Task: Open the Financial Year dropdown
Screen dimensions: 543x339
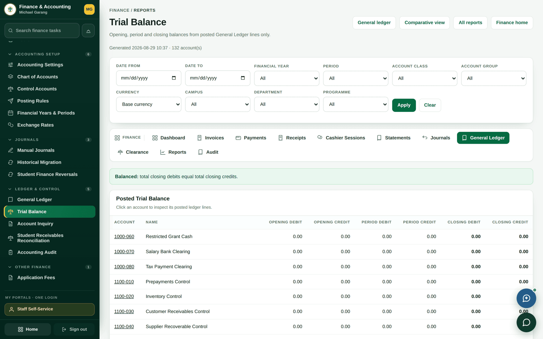Action: coord(286,78)
